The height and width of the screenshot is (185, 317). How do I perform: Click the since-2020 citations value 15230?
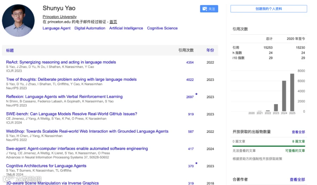[300, 48]
